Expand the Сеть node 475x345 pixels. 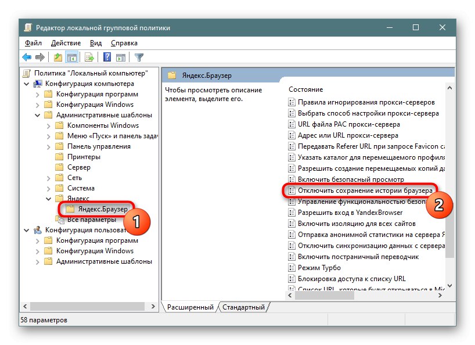point(48,178)
